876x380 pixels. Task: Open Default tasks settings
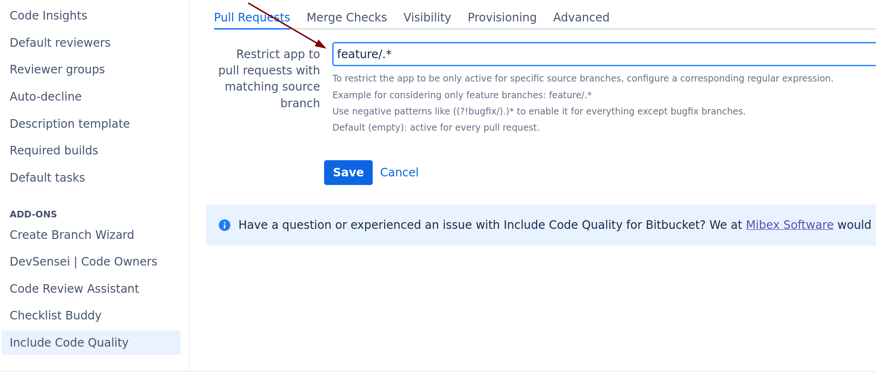pos(47,178)
